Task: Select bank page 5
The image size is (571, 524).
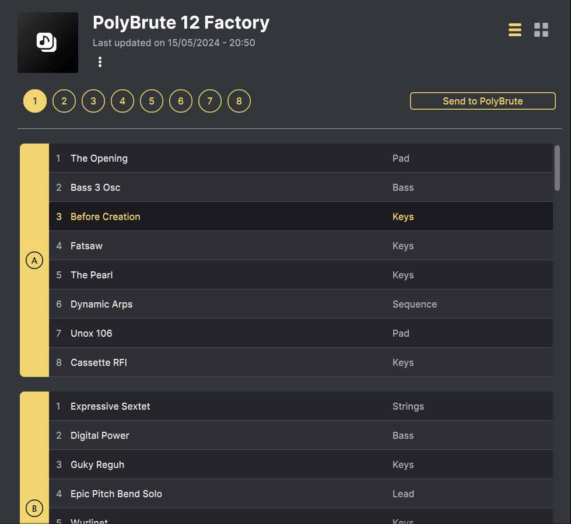Action: tap(152, 101)
